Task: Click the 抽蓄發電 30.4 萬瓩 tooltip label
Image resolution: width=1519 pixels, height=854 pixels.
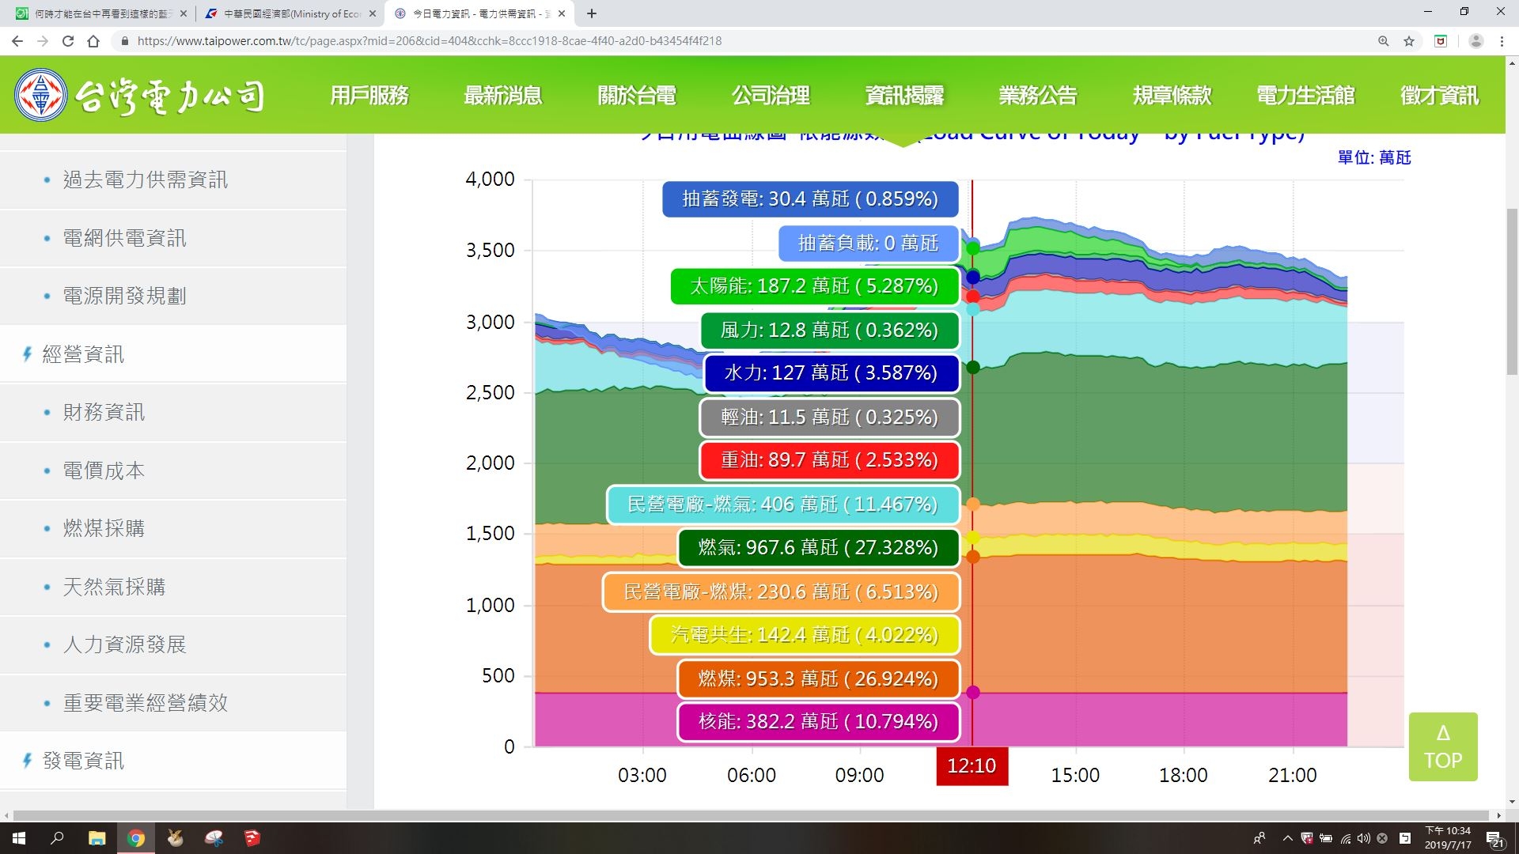Action: click(x=810, y=198)
